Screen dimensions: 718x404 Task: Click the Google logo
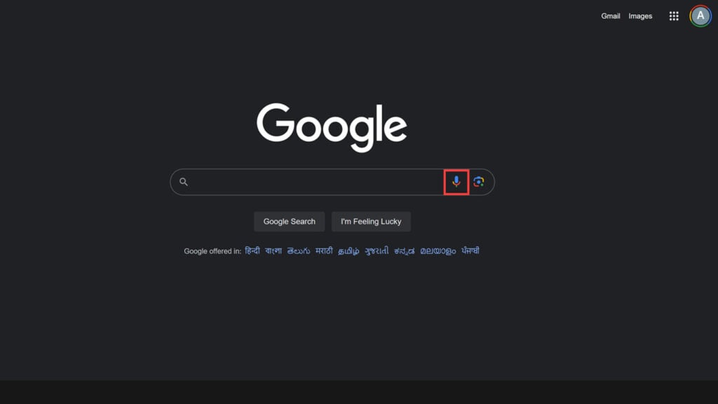[332, 128]
